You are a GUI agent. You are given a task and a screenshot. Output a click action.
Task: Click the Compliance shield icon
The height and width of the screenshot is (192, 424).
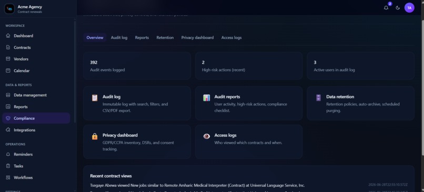tap(8, 118)
